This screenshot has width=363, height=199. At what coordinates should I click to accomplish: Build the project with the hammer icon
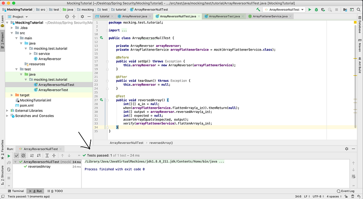(x=258, y=10)
